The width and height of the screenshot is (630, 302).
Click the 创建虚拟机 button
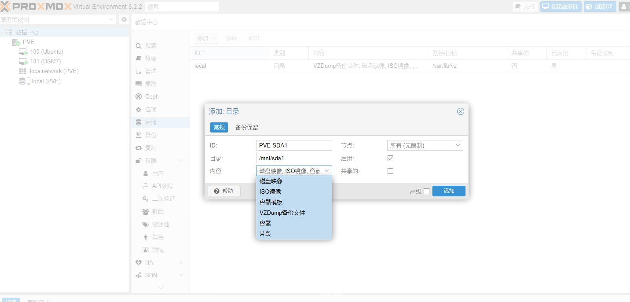coord(560,7)
